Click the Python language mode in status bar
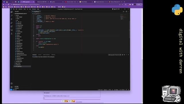The image size is (184, 104). click(x=117, y=90)
